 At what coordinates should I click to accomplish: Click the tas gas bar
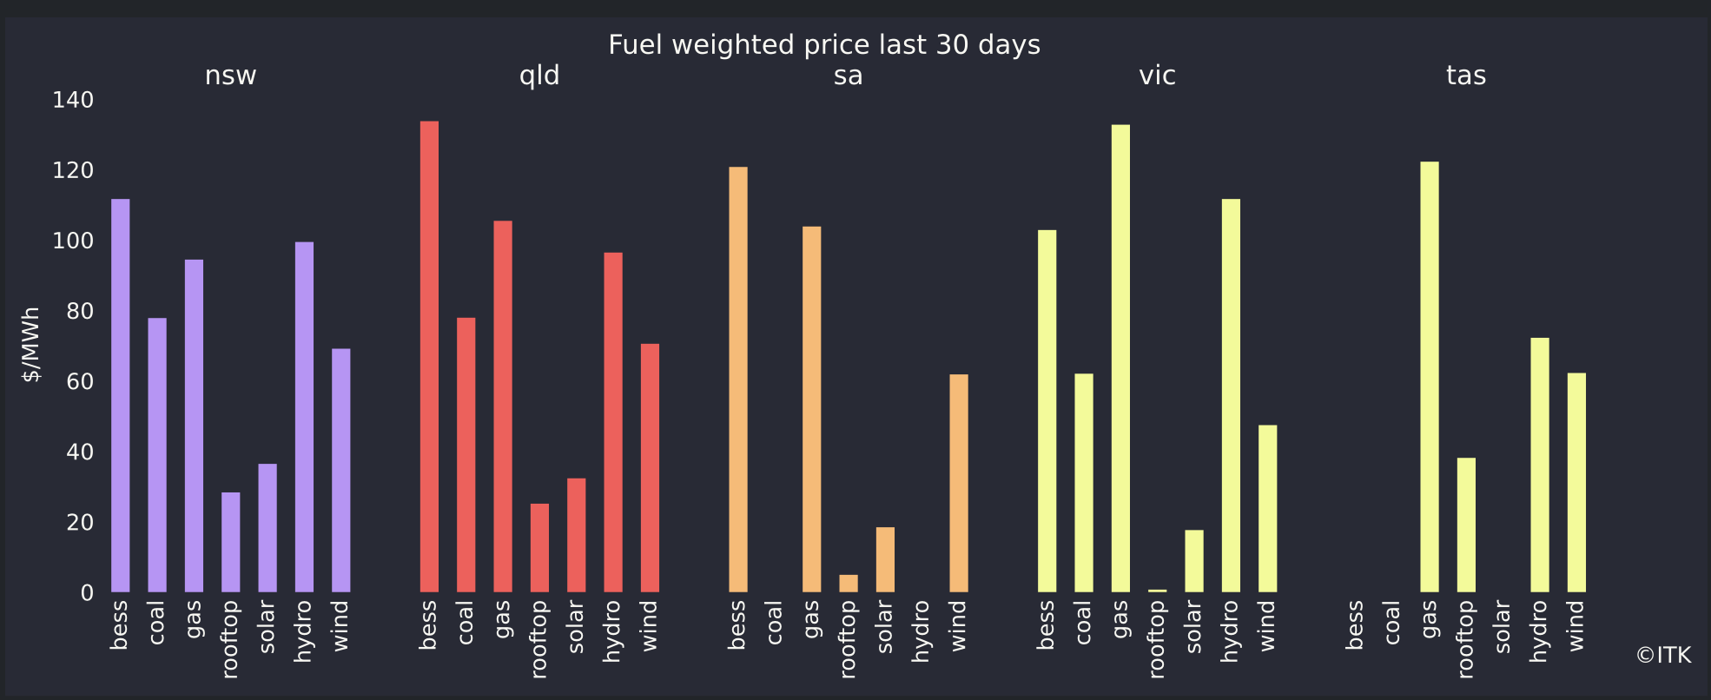click(1430, 377)
